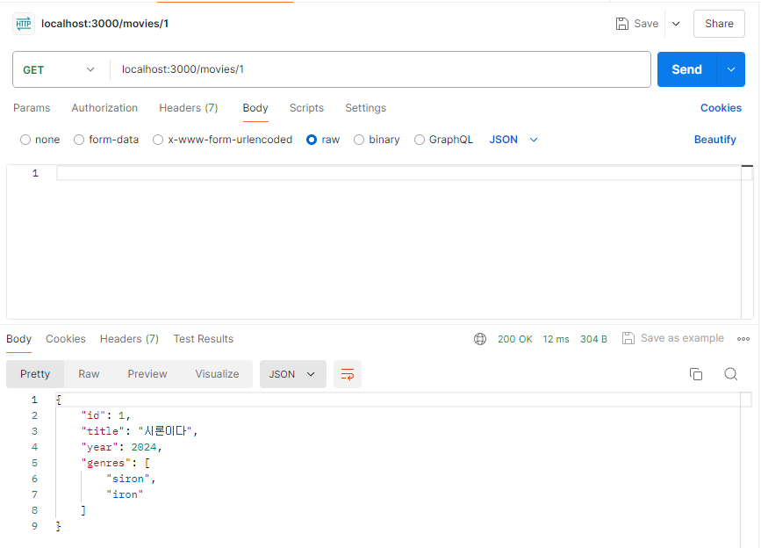Open the response JSON format dropdown
Screen dimensions: 761x548
[x=292, y=374]
